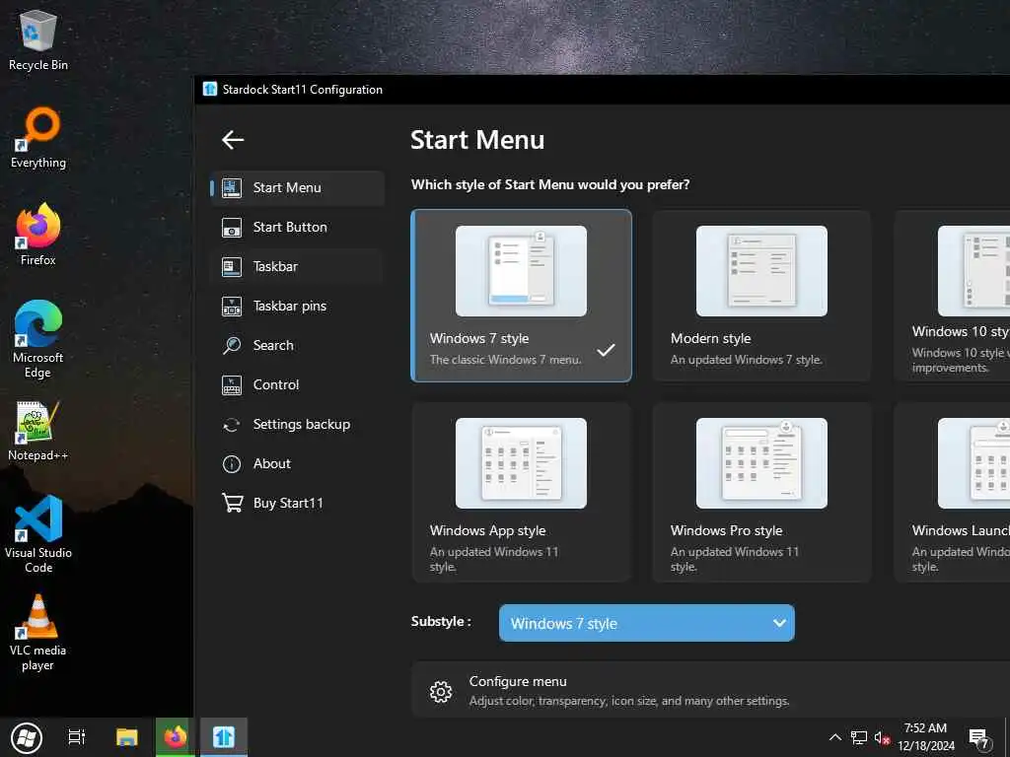Image resolution: width=1010 pixels, height=757 pixels.
Task: Open the Taskbar pins section
Action: [298, 307]
